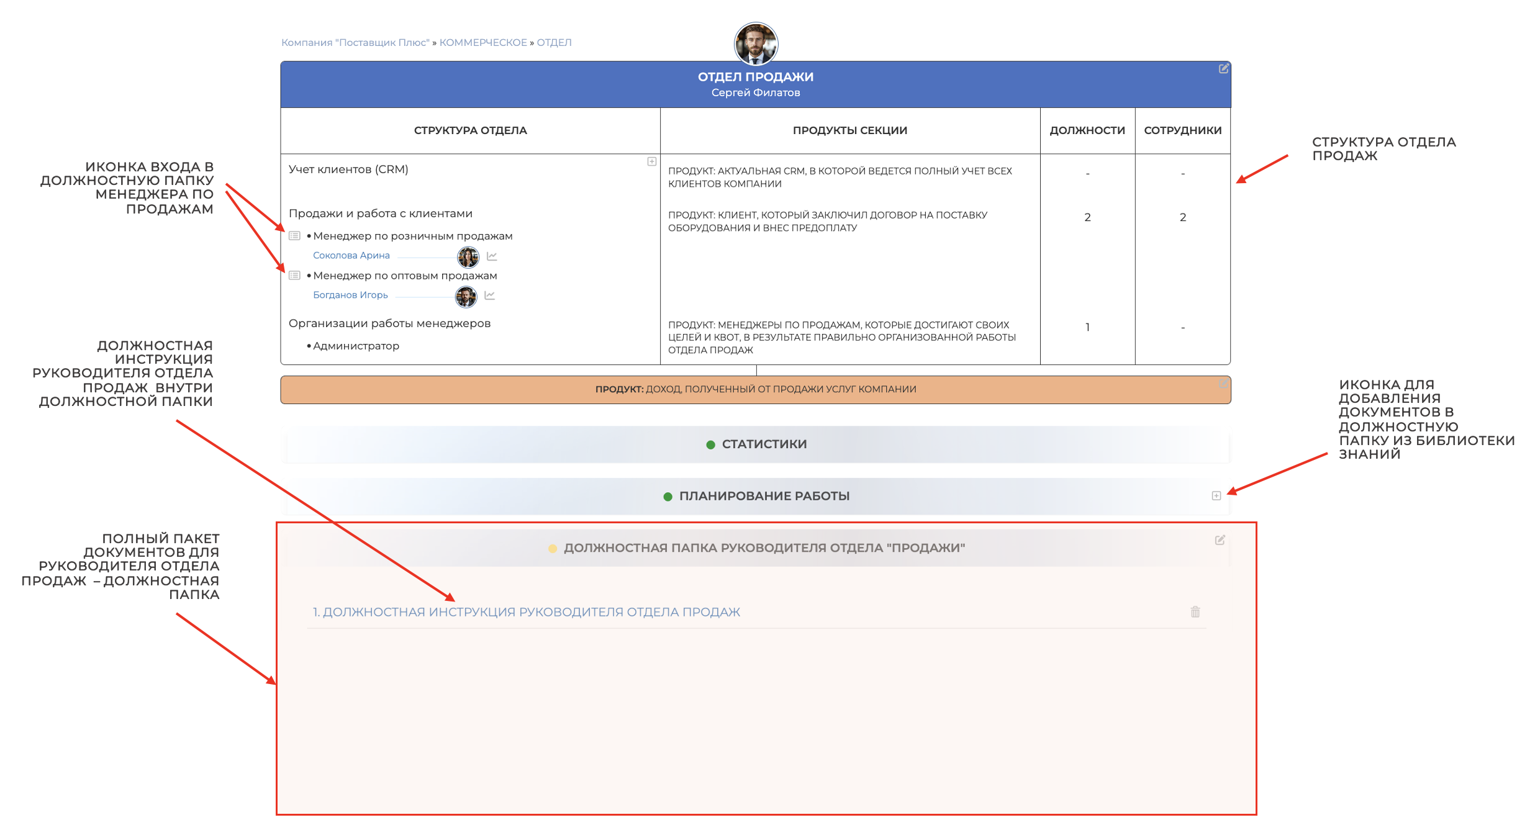The image size is (1535, 838).
Task: Open job folder icon for Менеджер по оптовым продажам
Action: pyautogui.click(x=295, y=276)
